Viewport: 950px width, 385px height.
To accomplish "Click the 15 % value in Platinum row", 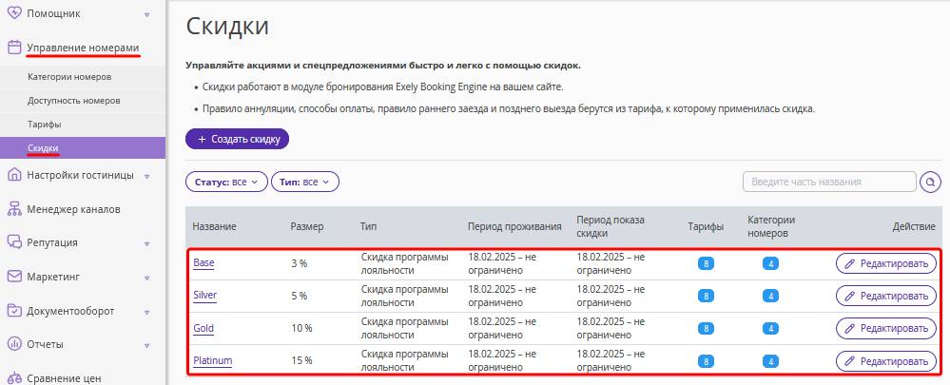I will [x=301, y=361].
